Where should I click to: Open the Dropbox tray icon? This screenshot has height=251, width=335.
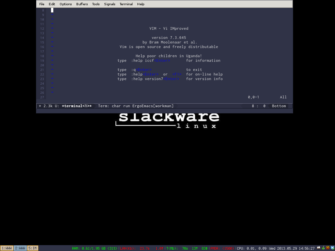[x=332, y=248]
